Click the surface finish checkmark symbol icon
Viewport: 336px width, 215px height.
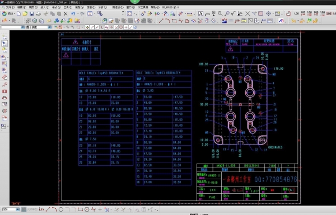[233, 13]
